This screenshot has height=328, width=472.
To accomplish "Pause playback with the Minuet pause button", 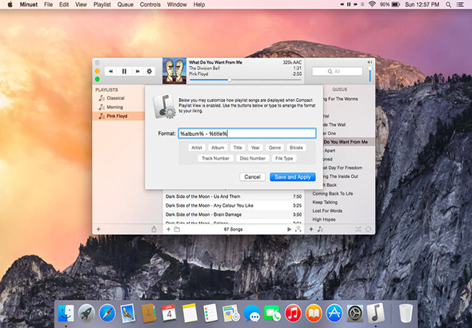I will (x=124, y=72).
